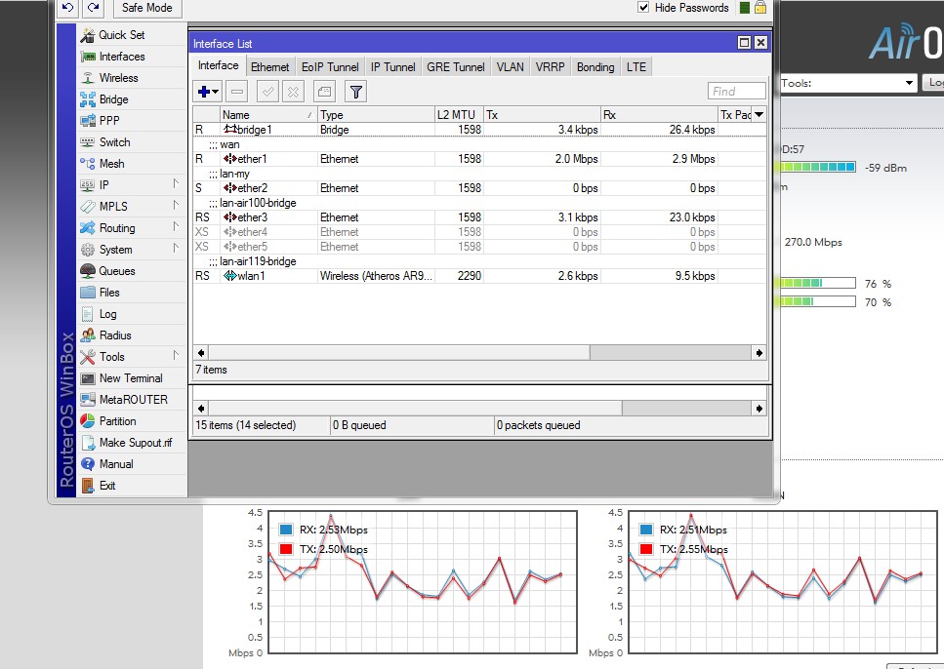Viewport: 944px width, 669px height.
Task: Open Wireless from the sidebar
Action: click(118, 78)
